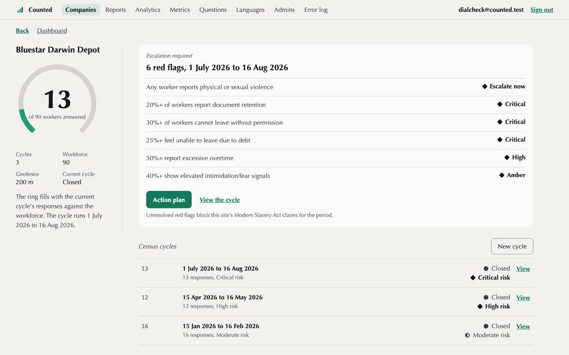
Task: Go to the Reports section
Action: pos(116,9)
